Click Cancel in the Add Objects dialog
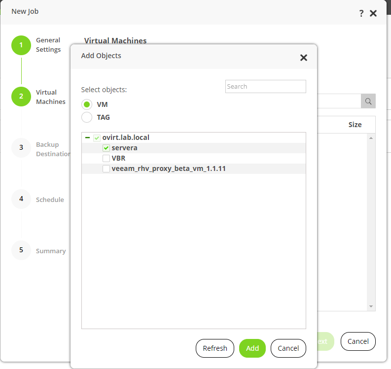This screenshot has height=369, width=391. 288,348
